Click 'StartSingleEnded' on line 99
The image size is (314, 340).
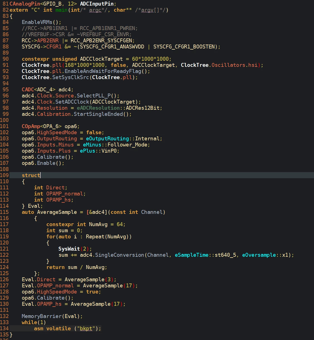[x=98, y=114]
